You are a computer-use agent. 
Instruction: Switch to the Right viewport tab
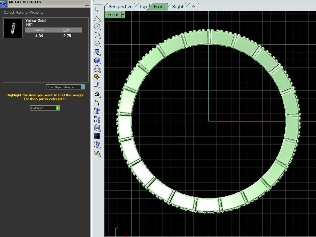click(178, 7)
